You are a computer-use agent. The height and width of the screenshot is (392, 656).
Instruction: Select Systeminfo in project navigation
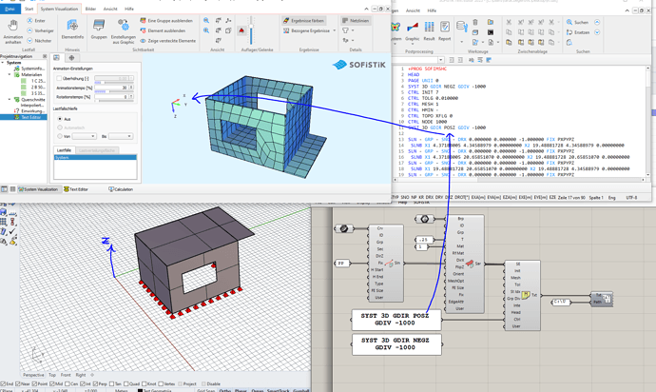click(x=29, y=69)
